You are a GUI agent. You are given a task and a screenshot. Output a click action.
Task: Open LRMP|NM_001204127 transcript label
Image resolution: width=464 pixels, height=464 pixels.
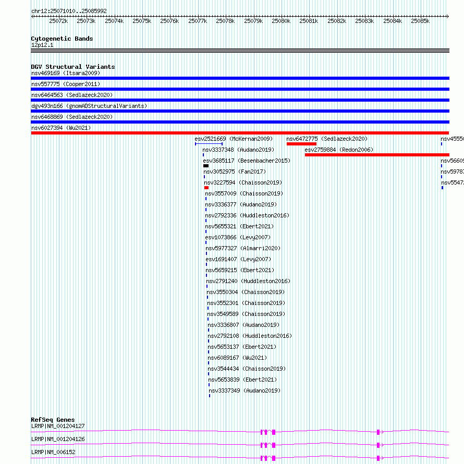[x=58, y=426]
